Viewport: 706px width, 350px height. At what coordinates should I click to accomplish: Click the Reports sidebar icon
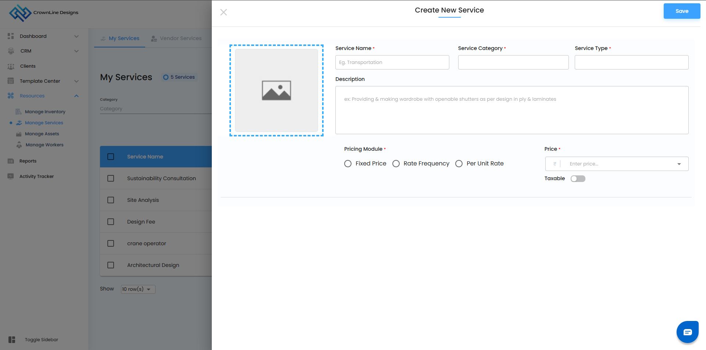[x=11, y=161]
